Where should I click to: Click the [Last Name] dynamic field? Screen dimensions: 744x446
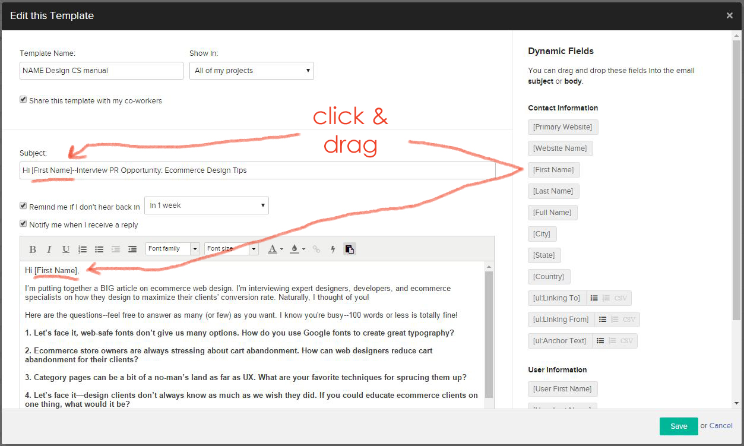click(553, 191)
